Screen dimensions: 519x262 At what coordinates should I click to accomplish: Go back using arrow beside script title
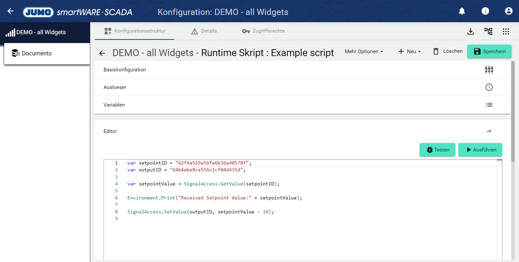tap(102, 53)
